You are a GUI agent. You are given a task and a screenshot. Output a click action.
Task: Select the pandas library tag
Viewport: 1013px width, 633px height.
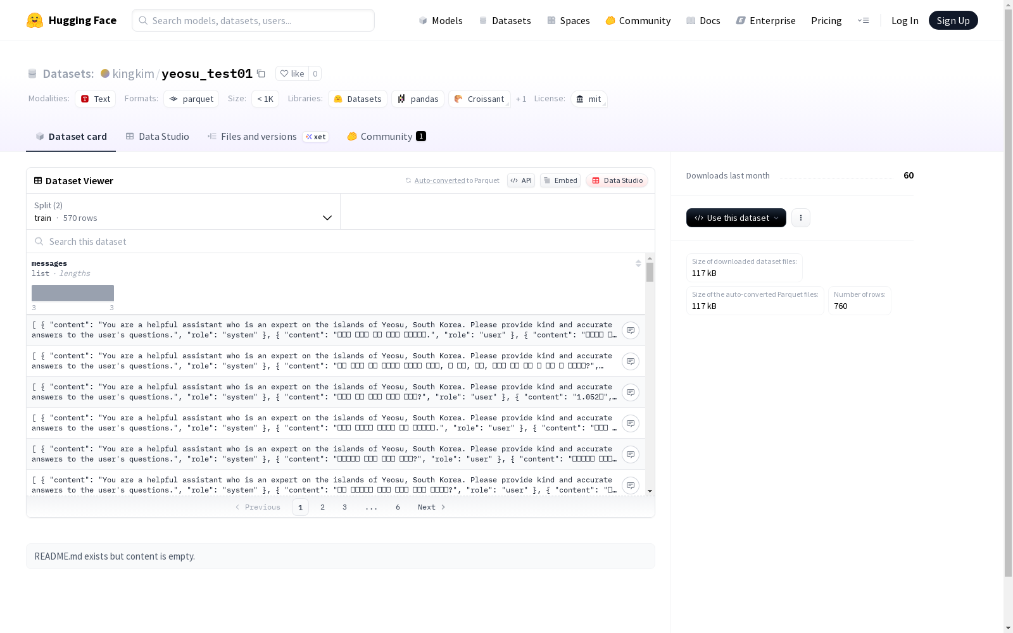[x=418, y=99]
